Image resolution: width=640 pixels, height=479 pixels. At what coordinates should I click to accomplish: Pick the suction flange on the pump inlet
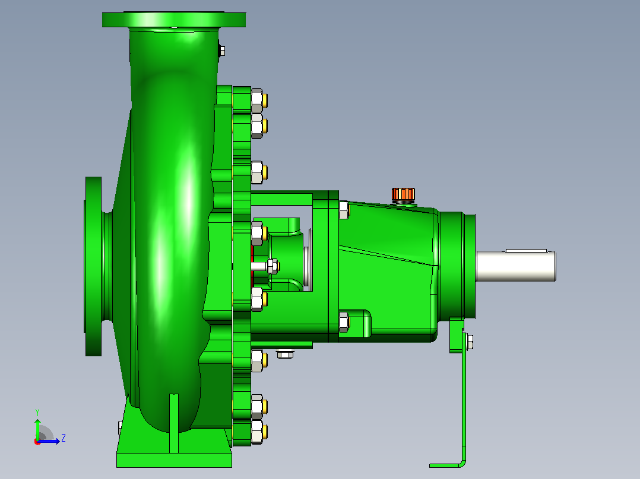(93, 266)
